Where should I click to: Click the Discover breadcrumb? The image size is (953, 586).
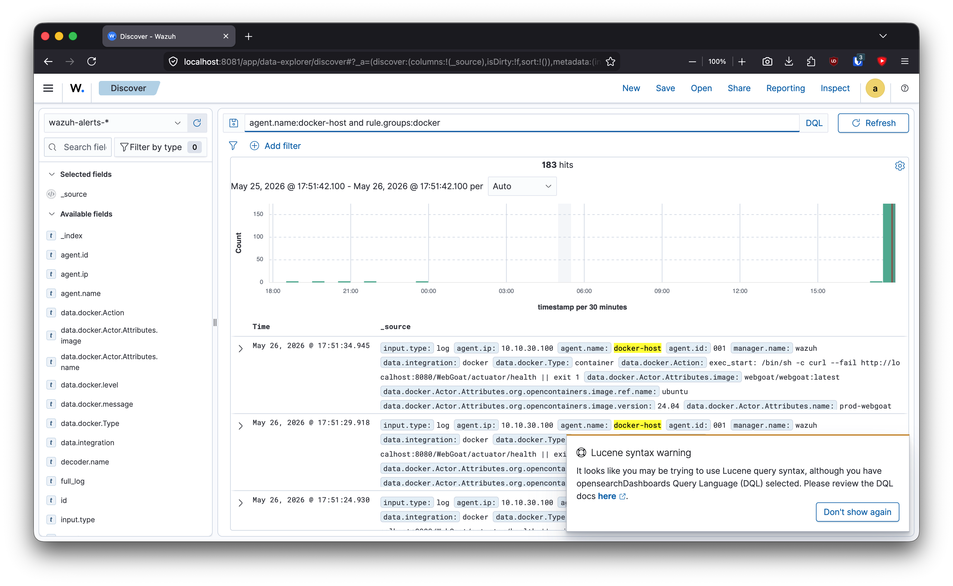point(128,88)
